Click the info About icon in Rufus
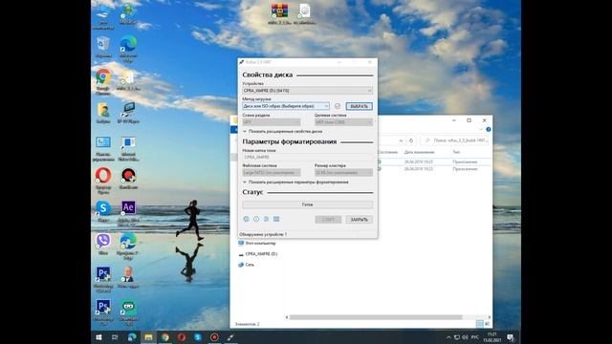This screenshot has width=612, height=344. (x=256, y=219)
